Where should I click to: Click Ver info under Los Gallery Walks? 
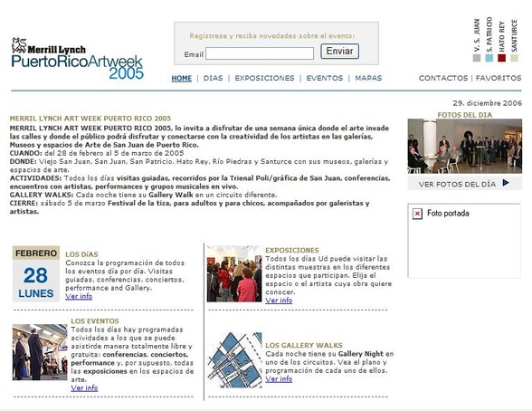pos(279,379)
